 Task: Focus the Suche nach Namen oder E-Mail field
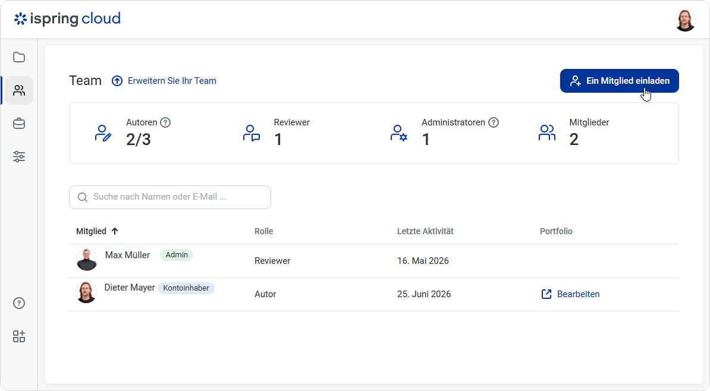pos(170,197)
